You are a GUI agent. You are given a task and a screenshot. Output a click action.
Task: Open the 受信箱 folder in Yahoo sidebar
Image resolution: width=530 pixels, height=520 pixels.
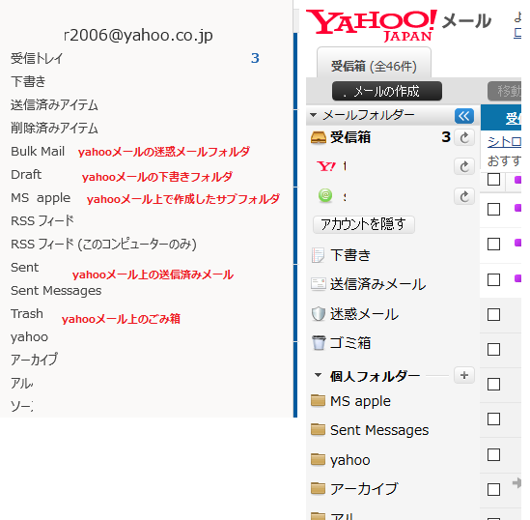pyautogui.click(x=350, y=137)
